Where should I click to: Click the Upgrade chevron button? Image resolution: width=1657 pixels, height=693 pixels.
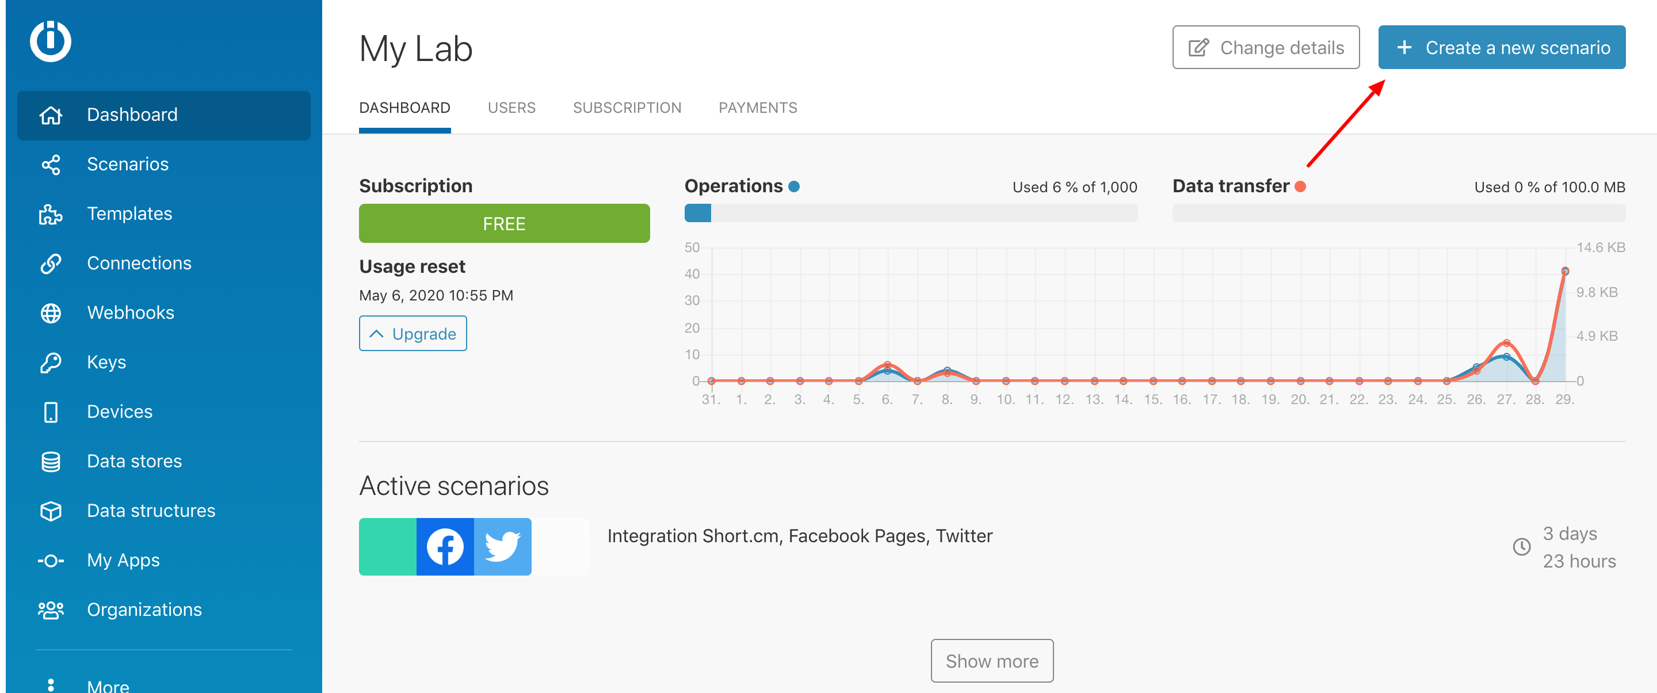413,333
